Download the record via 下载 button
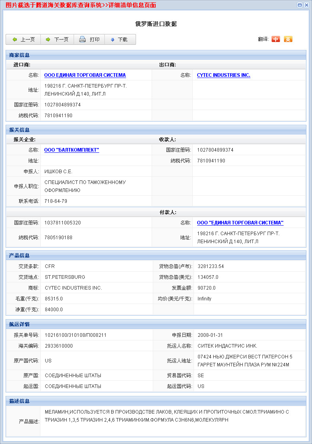Viewport: 312px width, 444px height. (119, 40)
